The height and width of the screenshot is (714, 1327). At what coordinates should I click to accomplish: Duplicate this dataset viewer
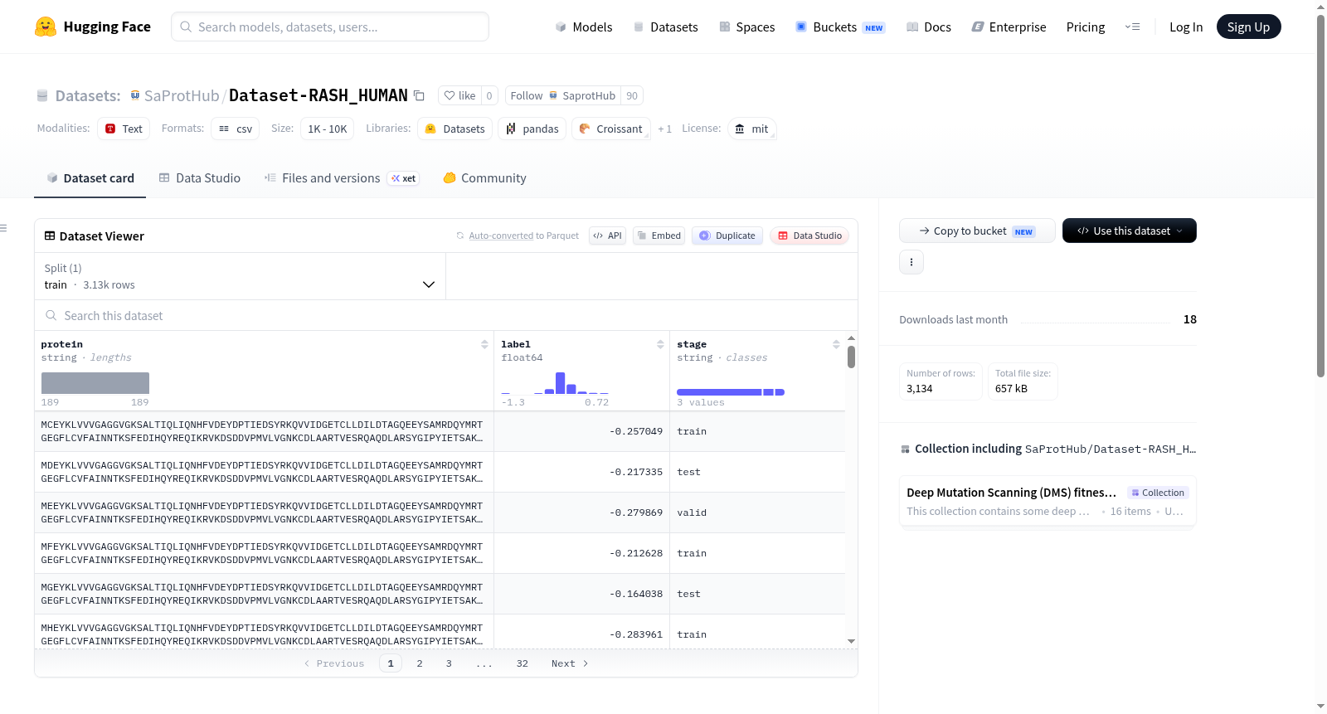[x=727, y=236]
